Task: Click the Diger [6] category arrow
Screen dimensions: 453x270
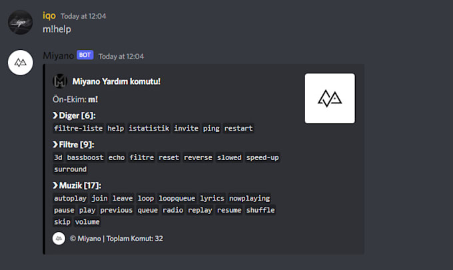Action: point(55,115)
